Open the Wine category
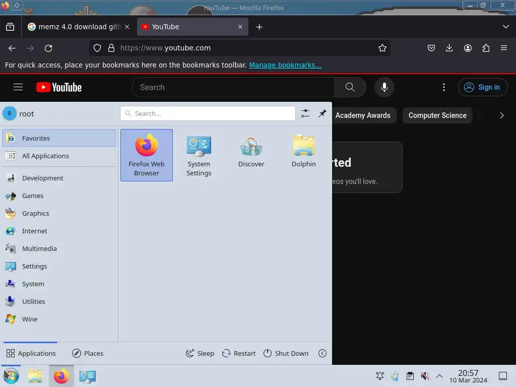 click(59, 319)
